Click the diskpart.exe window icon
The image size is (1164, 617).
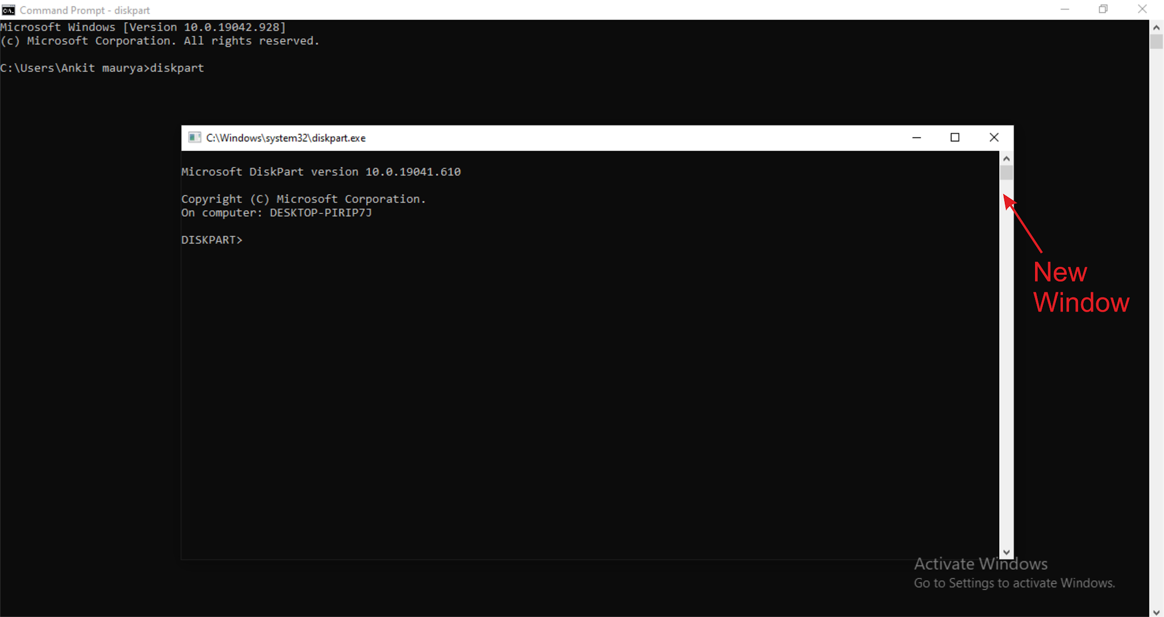click(195, 137)
